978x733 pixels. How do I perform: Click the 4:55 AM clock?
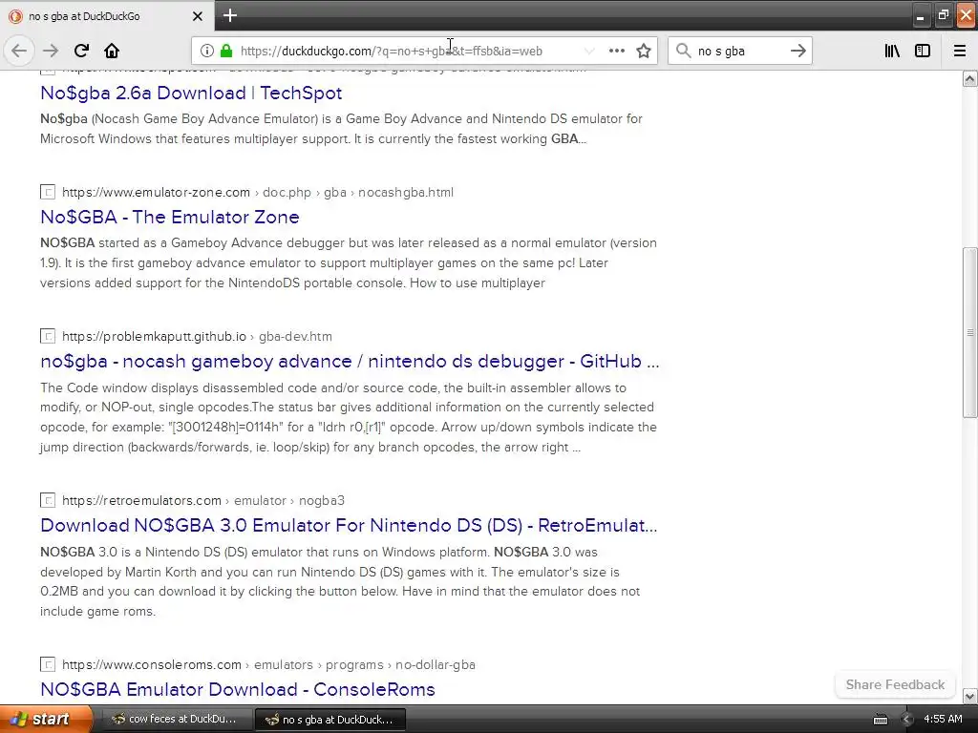tap(943, 720)
